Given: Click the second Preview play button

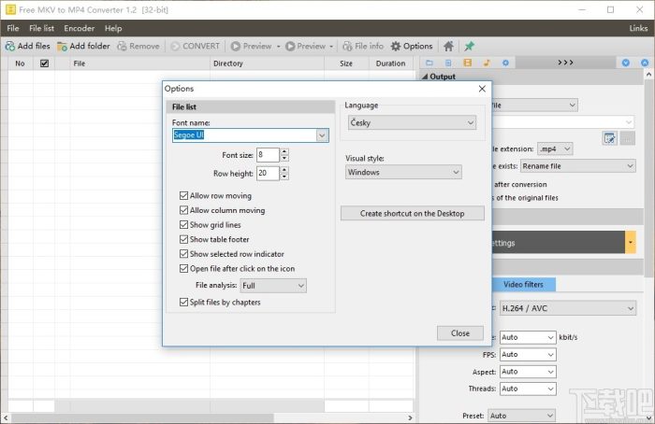Looking at the screenshot, I should coord(290,47).
